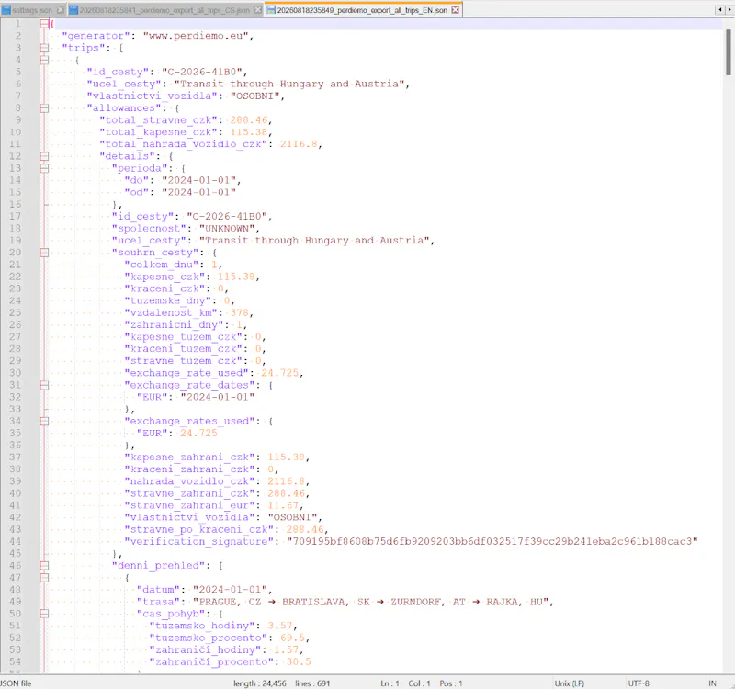This screenshot has height=689, width=735.
Task: Click the "zahraniči_procento" key
Action: pyautogui.click(x=211, y=662)
